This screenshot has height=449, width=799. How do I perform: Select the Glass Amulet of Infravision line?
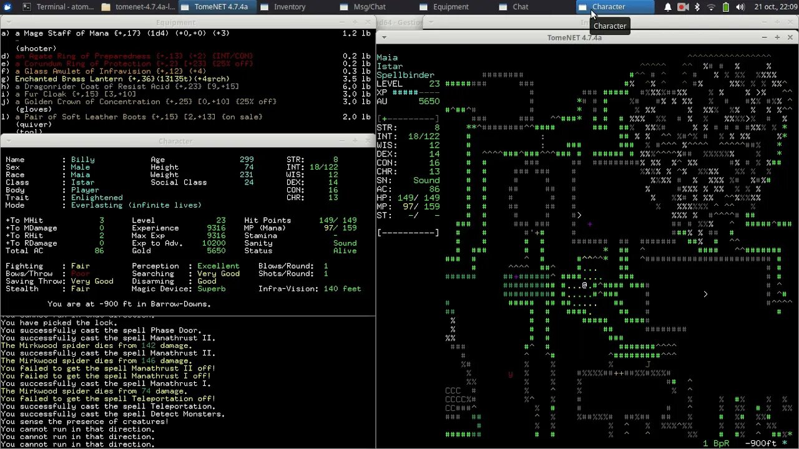(x=187, y=71)
